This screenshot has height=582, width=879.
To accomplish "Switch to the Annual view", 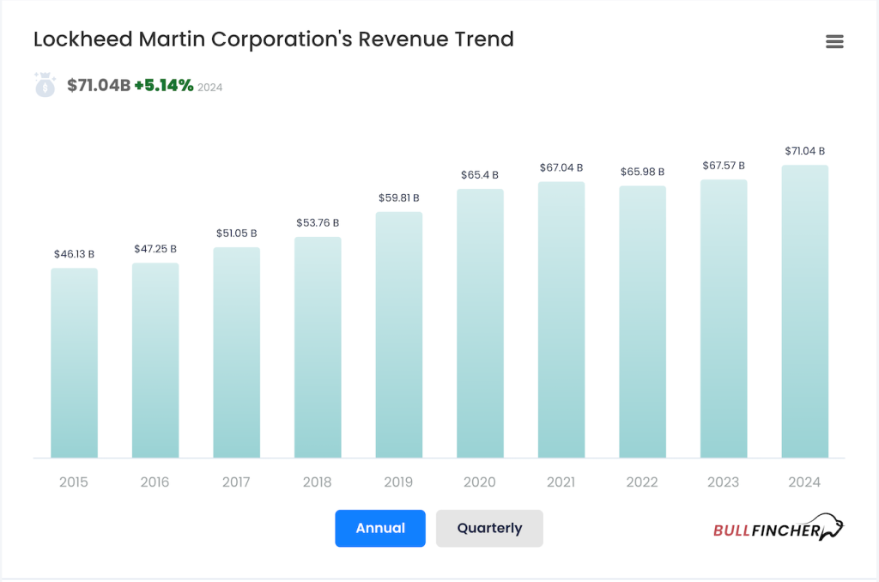I will [380, 528].
